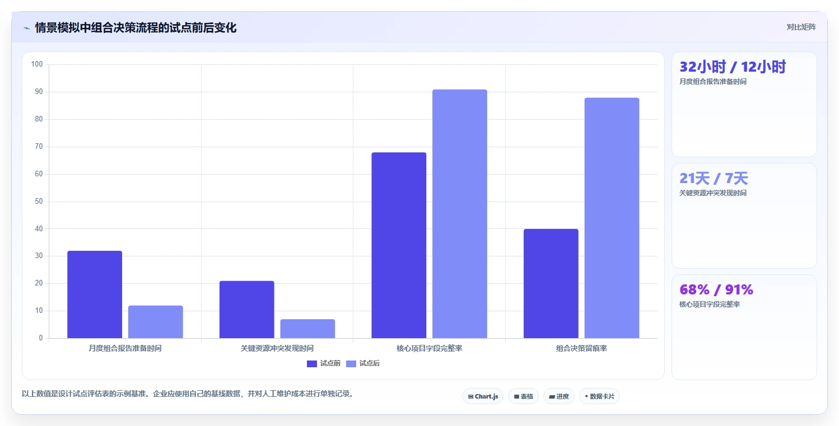Click the 月度组合报告准备时间 axis label
The width and height of the screenshot is (839, 426).
point(125,348)
